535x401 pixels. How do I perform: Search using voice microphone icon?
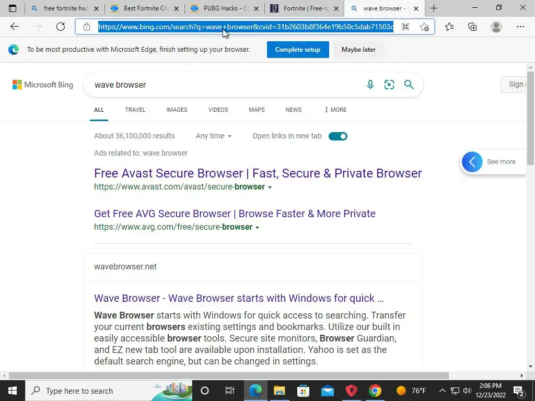tap(370, 85)
